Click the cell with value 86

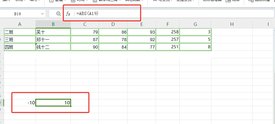(x=113, y=32)
